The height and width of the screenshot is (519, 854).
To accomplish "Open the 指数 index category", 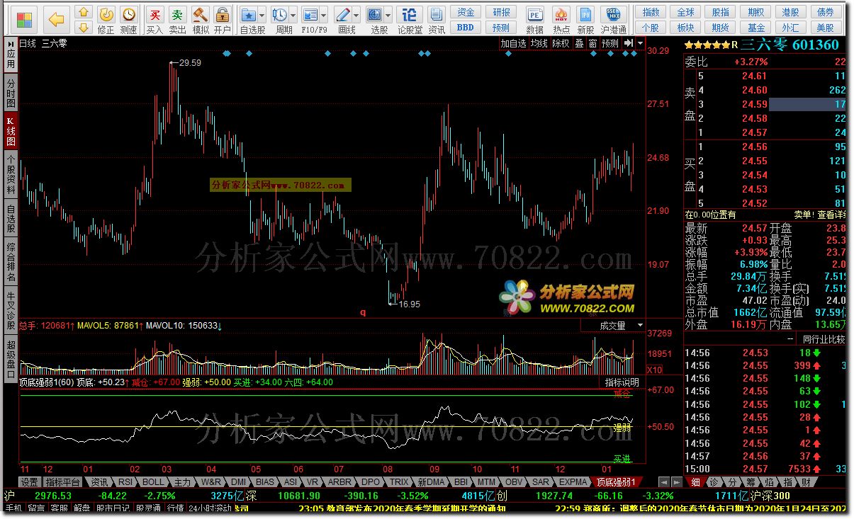I will (651, 12).
